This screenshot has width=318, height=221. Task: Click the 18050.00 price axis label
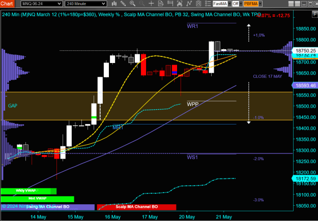[306, 206]
